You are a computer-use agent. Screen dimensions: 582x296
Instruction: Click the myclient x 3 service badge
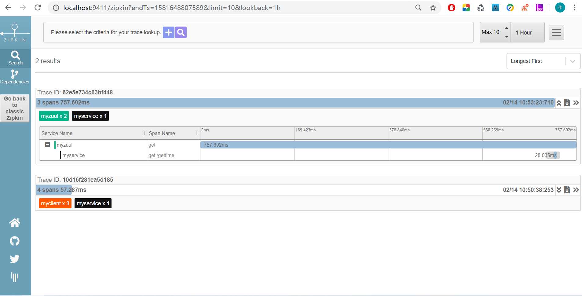[55, 203]
